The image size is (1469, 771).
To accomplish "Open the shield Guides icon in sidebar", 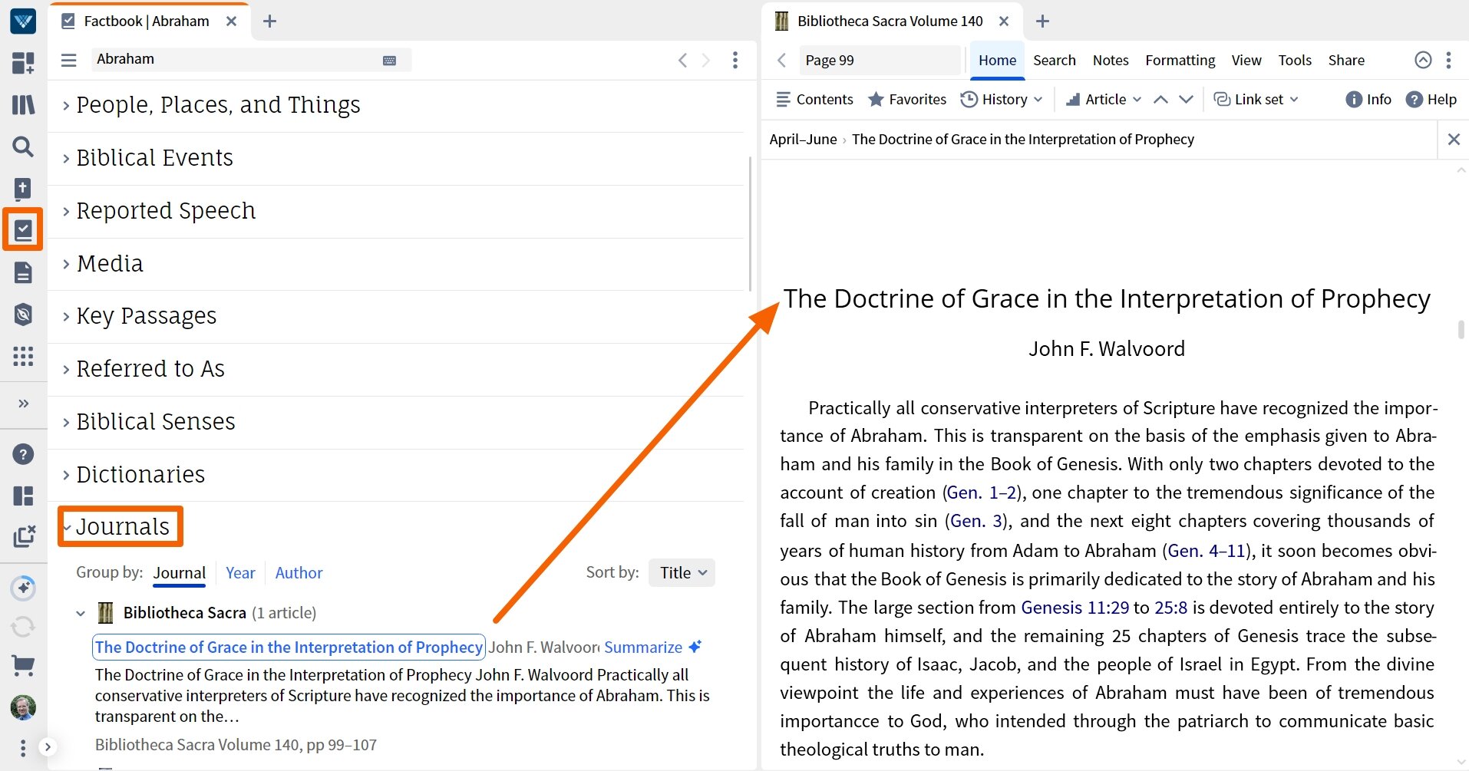I will [23, 315].
